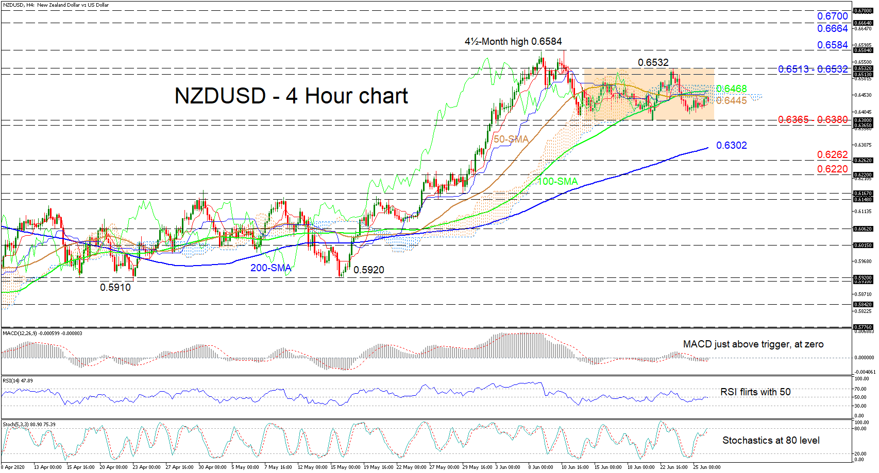Click the RSI(14) 47.89 indicator header
The width and height of the screenshot is (879, 473).
(18, 380)
